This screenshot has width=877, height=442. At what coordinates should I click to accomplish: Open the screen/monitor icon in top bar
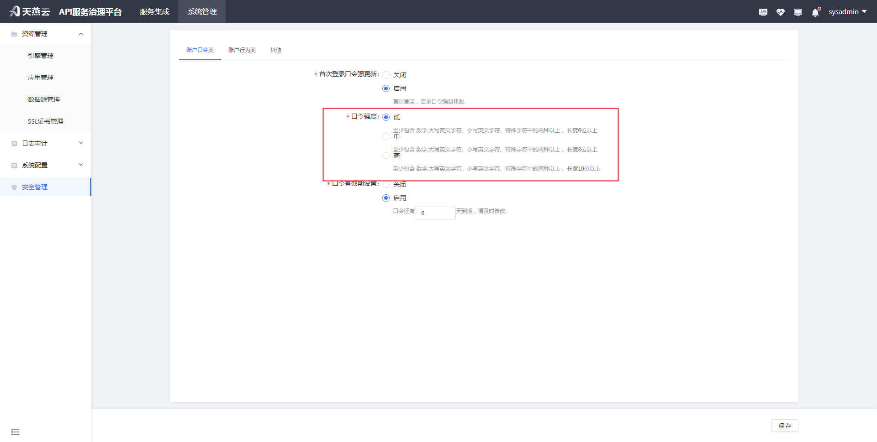(x=798, y=12)
